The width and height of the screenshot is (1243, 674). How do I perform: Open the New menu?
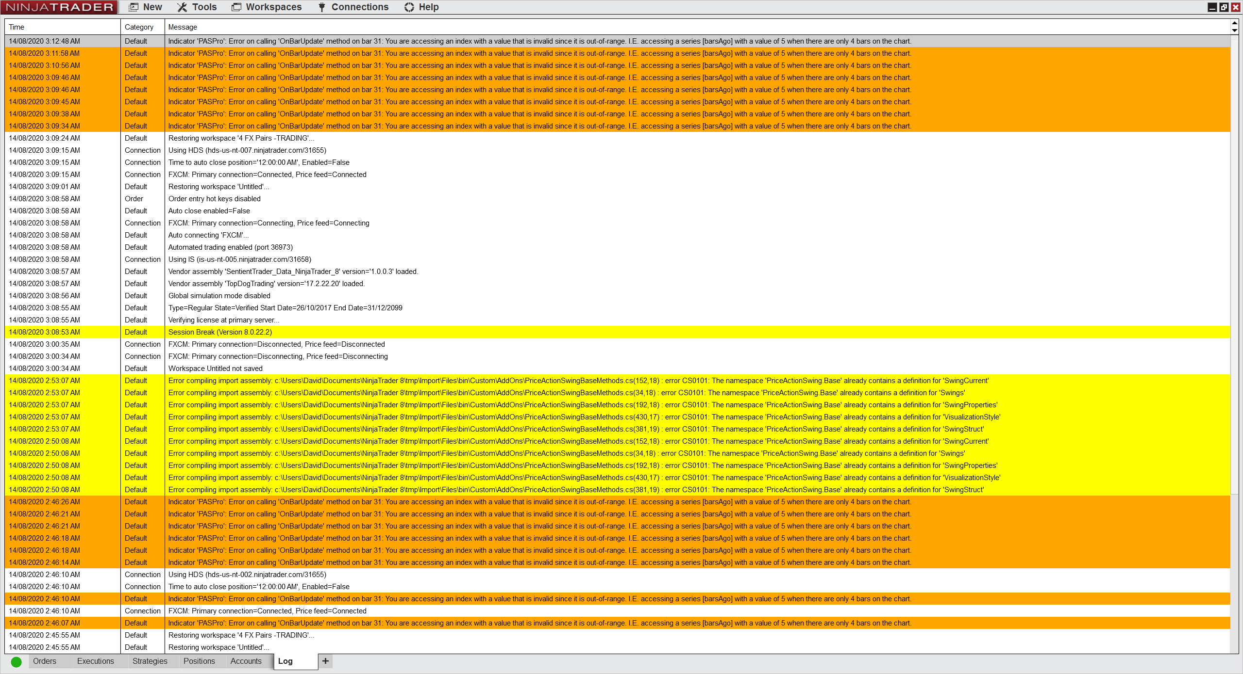point(145,7)
